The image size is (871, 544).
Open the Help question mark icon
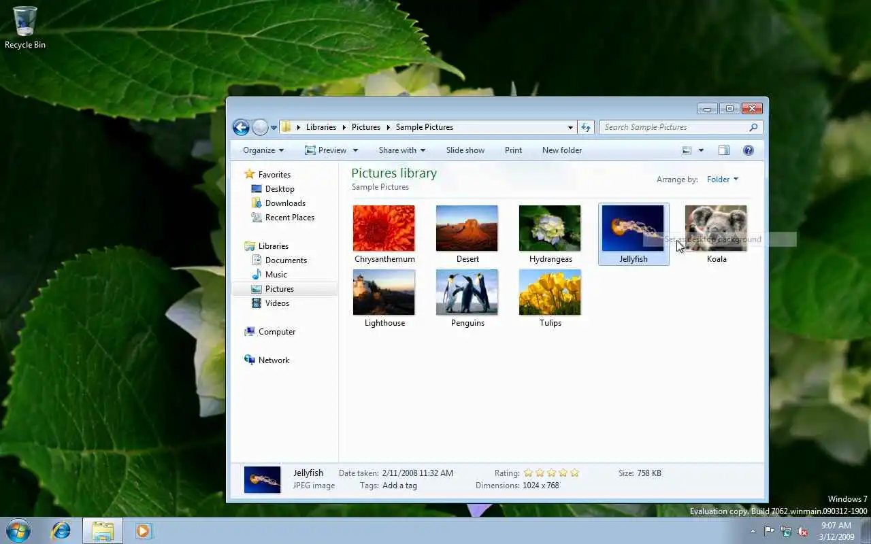click(x=749, y=150)
